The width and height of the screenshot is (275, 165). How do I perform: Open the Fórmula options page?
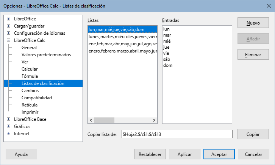point(30,76)
